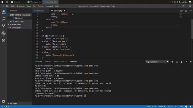Click the Open Changes editor icon
This screenshot has width=193, height=108.
tap(182, 11)
